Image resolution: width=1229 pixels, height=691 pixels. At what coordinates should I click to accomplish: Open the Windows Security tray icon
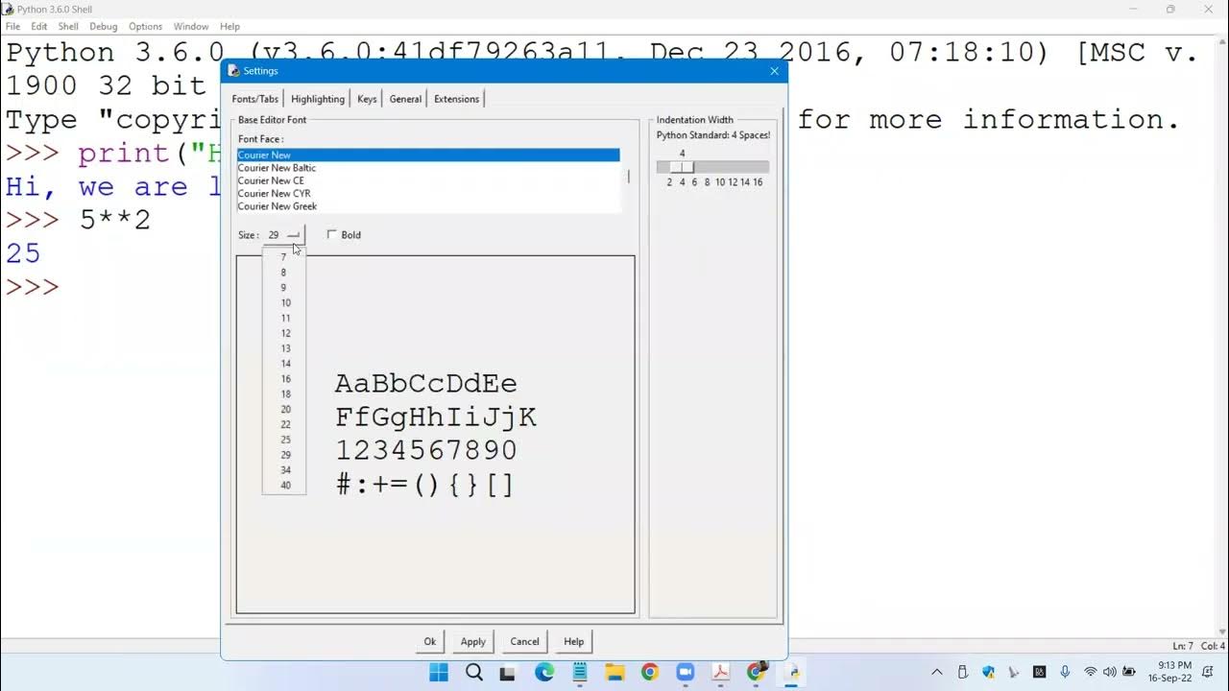point(988,672)
